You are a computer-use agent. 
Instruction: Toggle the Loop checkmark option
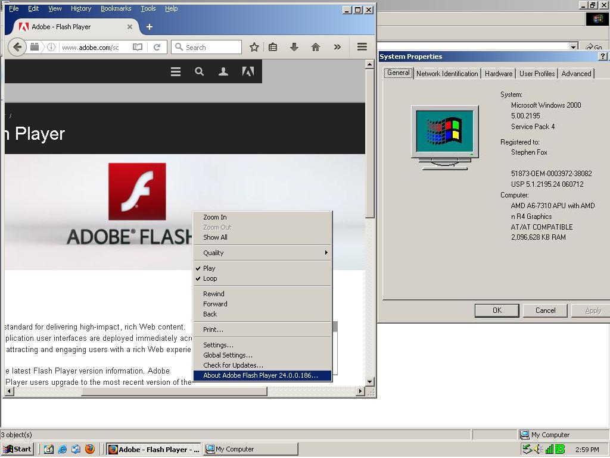click(x=262, y=278)
